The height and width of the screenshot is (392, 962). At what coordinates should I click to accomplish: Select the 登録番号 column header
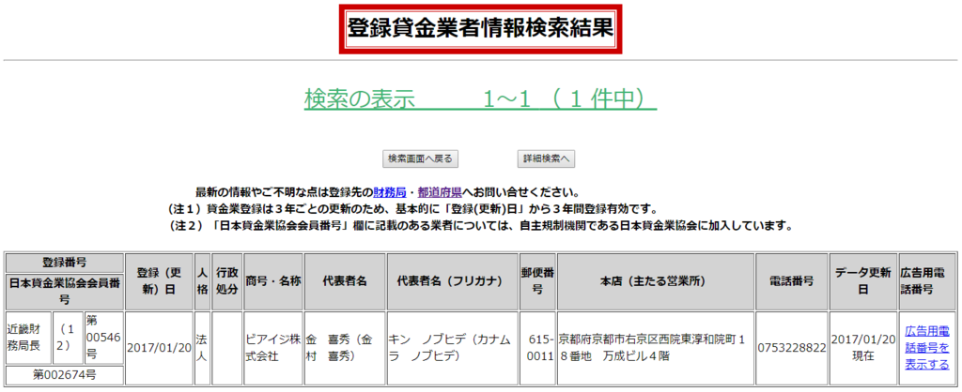(65, 263)
